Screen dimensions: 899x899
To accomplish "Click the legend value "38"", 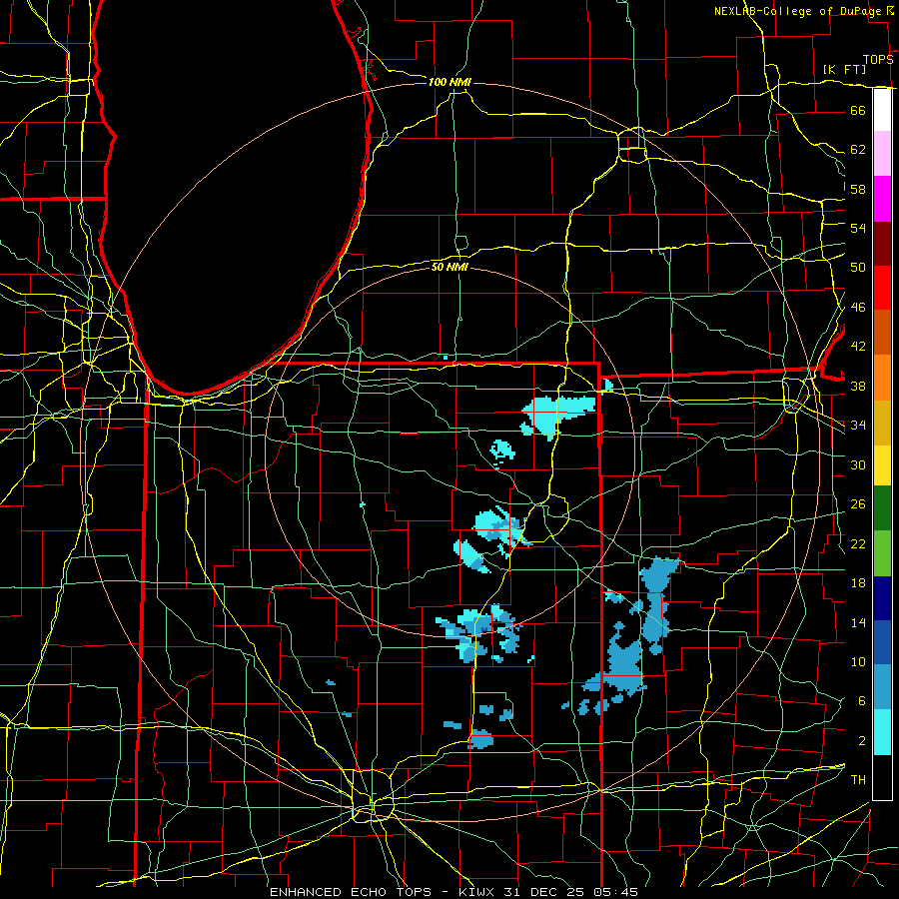I will pyautogui.click(x=858, y=386).
